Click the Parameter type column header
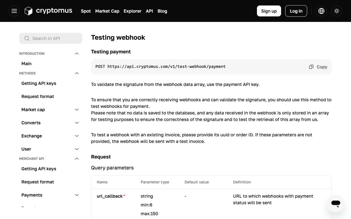Viewport: 351px width, 219px height. tap(155, 182)
